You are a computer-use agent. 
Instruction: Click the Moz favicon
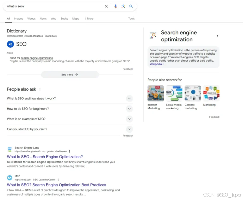tap(10, 178)
